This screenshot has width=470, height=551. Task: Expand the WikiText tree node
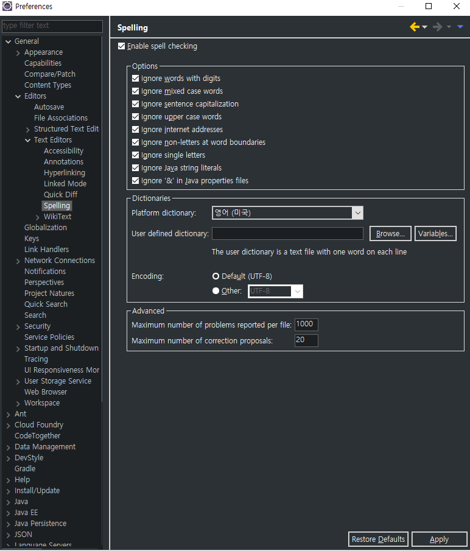point(38,217)
